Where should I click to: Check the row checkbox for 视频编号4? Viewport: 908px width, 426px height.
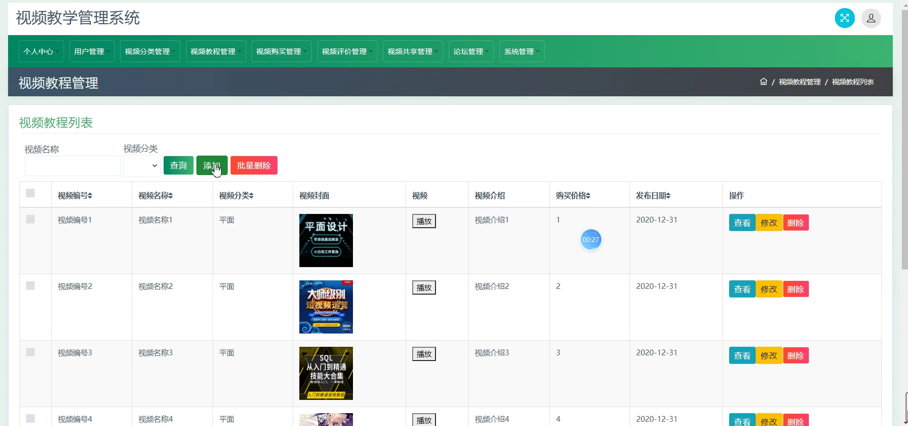click(30, 418)
